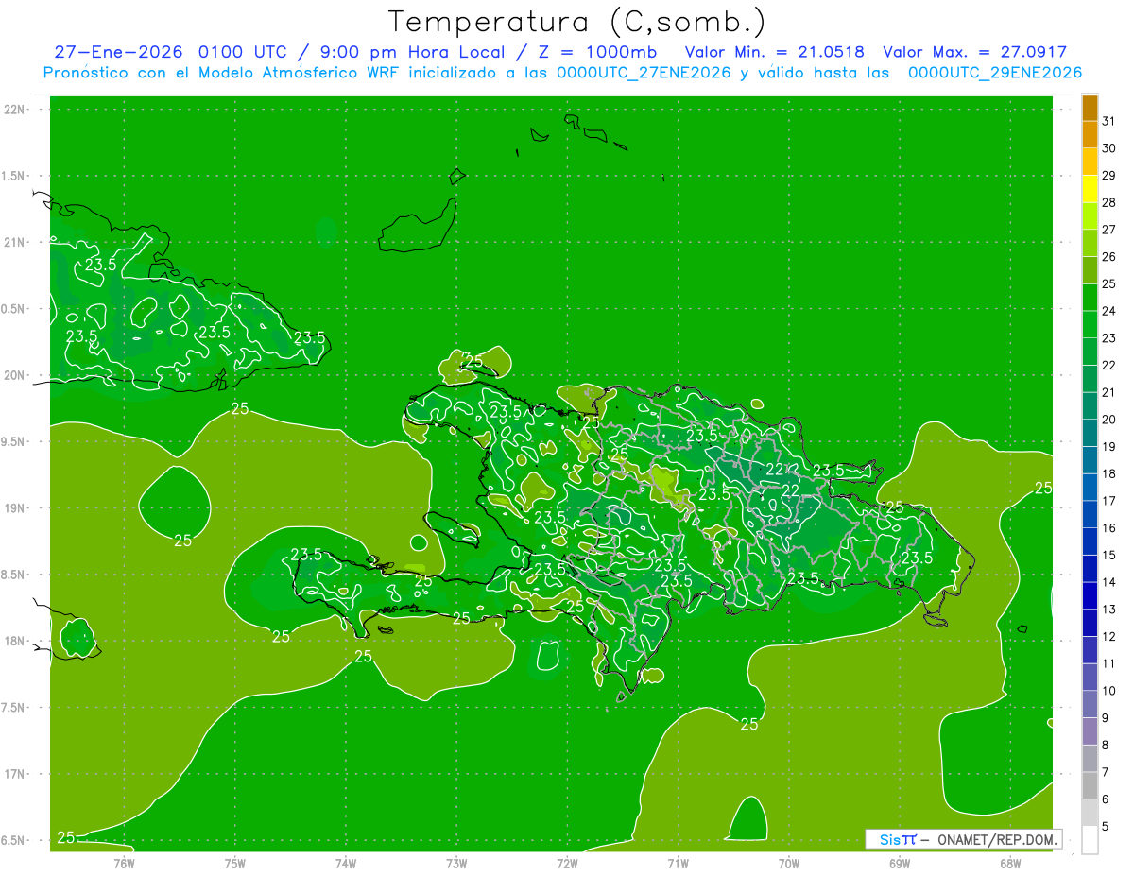
Task: Pick the purple legend swatch between 8 and 9
Action: pyautogui.click(x=1090, y=731)
